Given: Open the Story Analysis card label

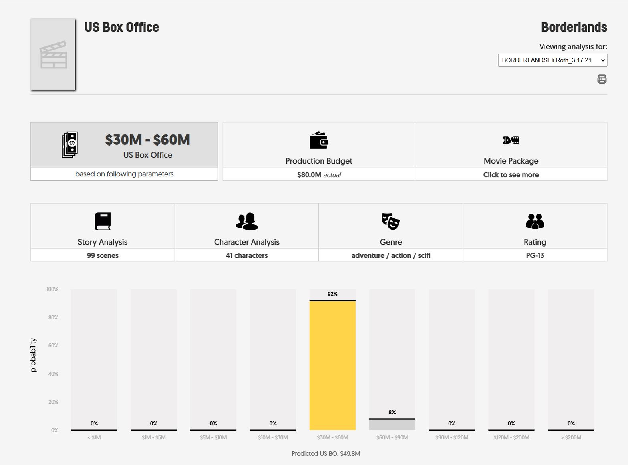Looking at the screenshot, I should tap(103, 242).
